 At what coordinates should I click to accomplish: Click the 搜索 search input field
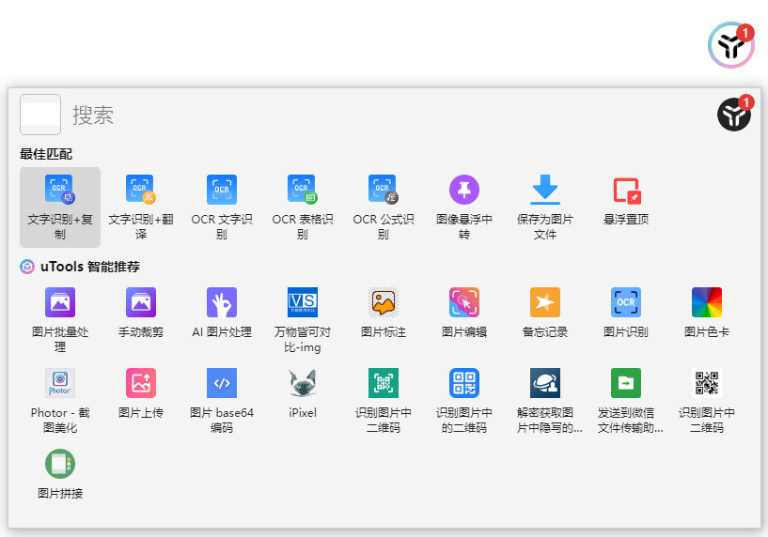coord(376,115)
